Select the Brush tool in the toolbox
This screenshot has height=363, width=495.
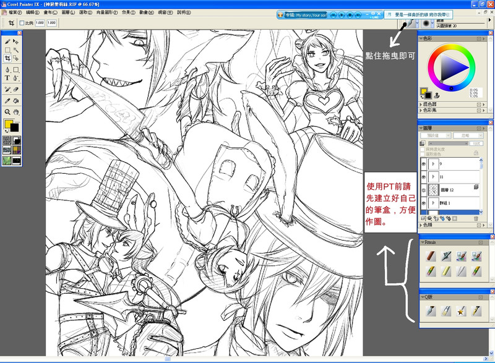tap(7, 41)
